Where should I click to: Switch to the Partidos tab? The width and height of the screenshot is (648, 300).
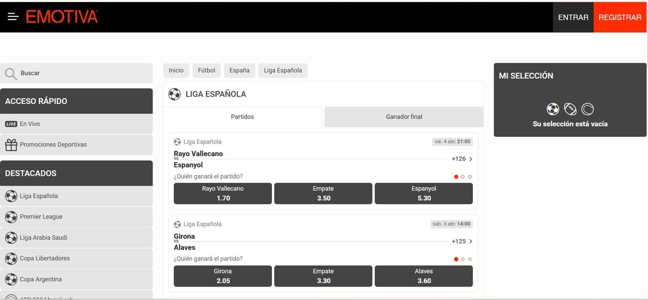[242, 117]
